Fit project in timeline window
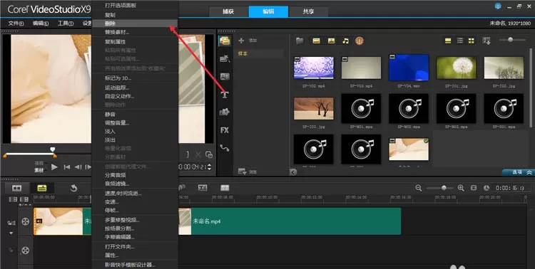 [474, 188]
